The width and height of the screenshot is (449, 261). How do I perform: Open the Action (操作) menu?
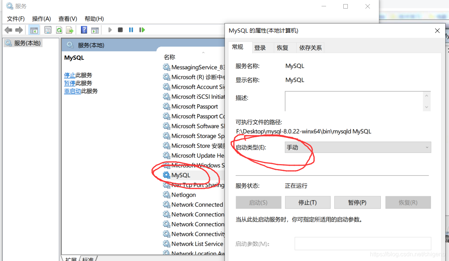[42, 19]
